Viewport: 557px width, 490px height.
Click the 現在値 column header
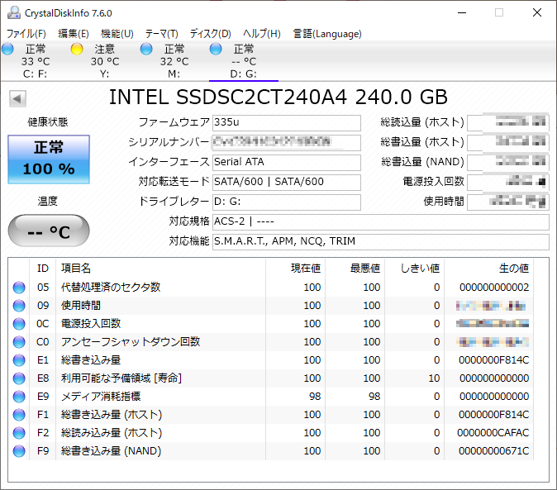coord(296,269)
